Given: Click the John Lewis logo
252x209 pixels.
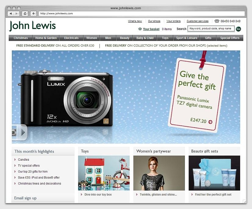Looking at the screenshot, I should click(x=33, y=26).
